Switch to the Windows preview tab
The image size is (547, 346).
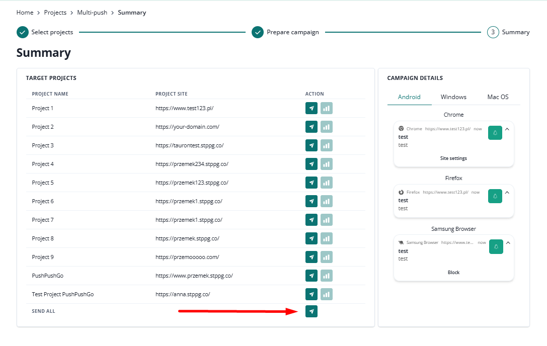(453, 97)
